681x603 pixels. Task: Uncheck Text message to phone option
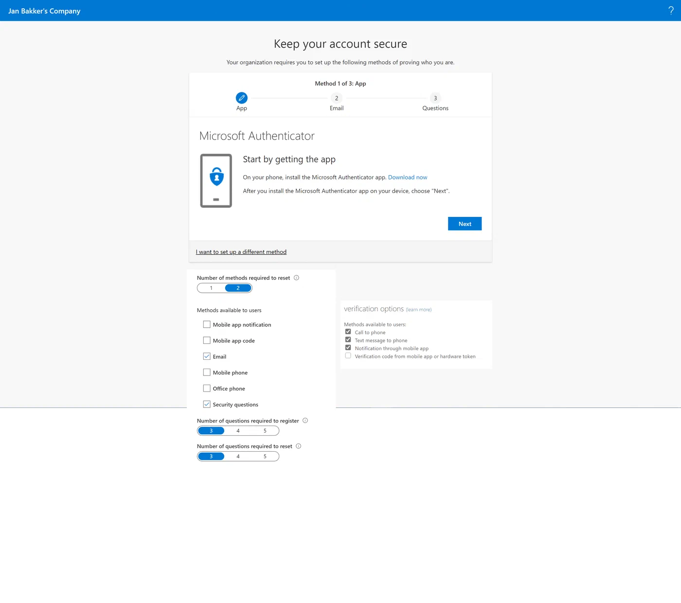(348, 340)
